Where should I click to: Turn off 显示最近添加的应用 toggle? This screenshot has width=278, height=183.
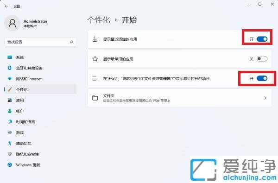tap(262, 39)
